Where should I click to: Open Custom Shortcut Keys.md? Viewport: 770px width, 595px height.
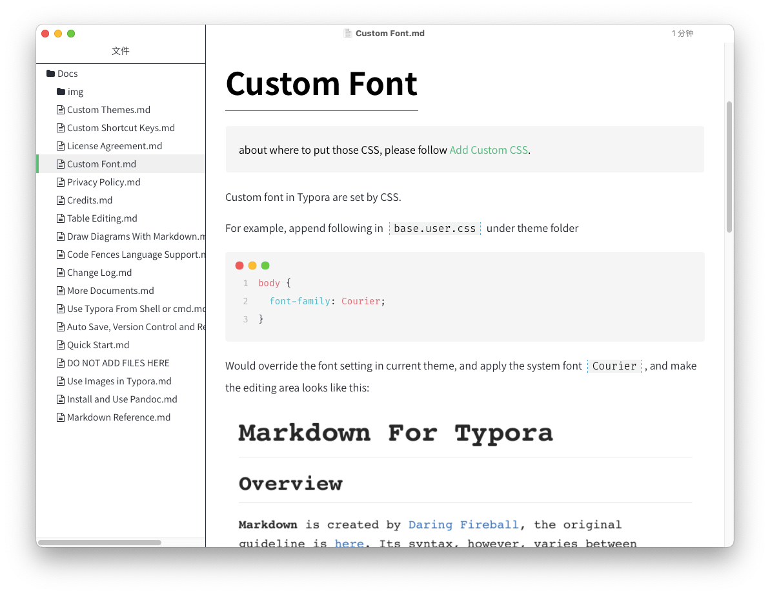pyautogui.click(x=121, y=128)
